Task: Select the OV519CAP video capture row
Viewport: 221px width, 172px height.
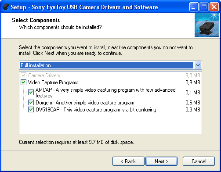Action: click(96, 110)
